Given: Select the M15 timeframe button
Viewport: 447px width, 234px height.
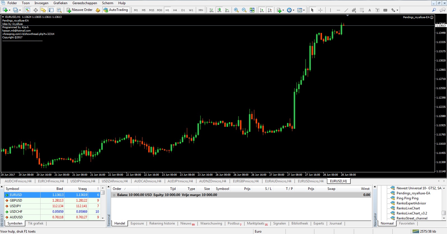Looking at the screenshot, I should coord(152,10).
